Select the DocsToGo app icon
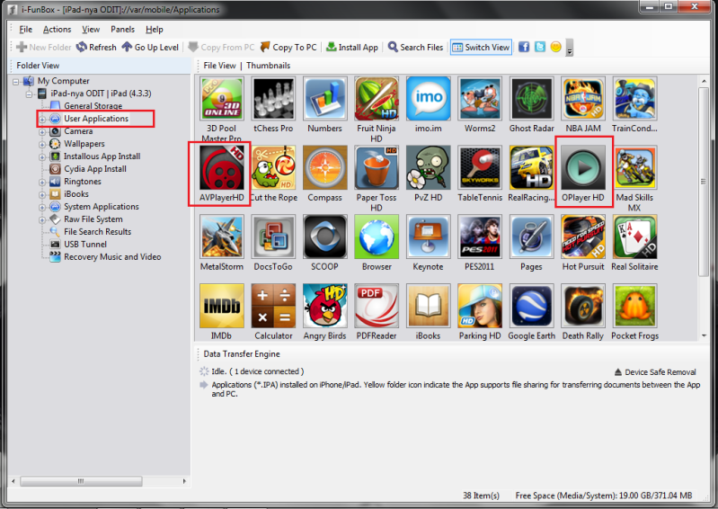Viewport: 718px width, 509px height. [273, 237]
